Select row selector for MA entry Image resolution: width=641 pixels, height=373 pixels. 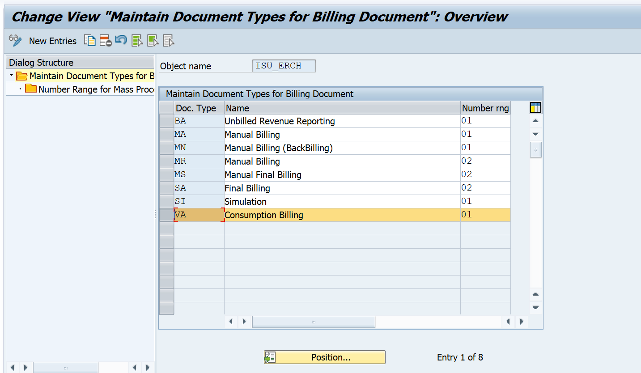click(166, 135)
